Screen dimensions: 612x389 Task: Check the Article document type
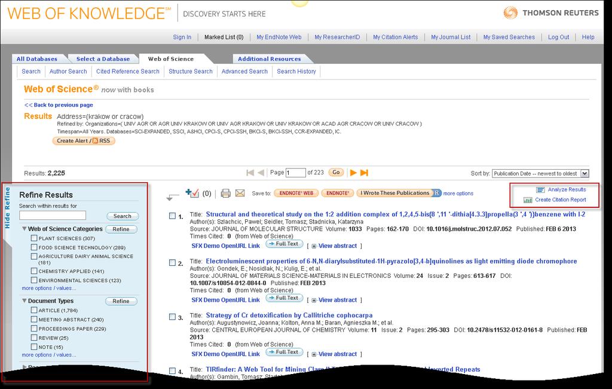pyautogui.click(x=34, y=310)
